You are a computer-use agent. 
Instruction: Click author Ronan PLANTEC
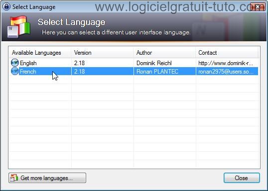(x=157, y=71)
